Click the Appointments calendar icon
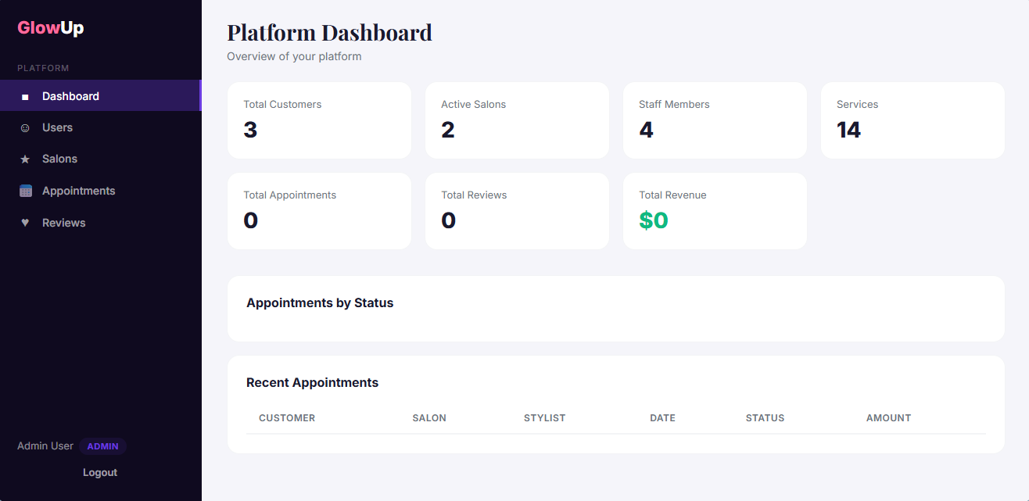1029x501 pixels. pos(25,191)
